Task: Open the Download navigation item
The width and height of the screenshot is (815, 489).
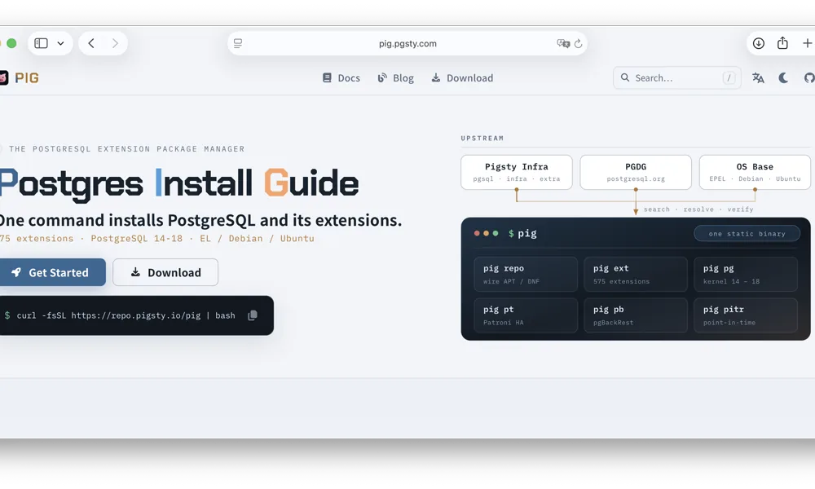Action: 462,78
